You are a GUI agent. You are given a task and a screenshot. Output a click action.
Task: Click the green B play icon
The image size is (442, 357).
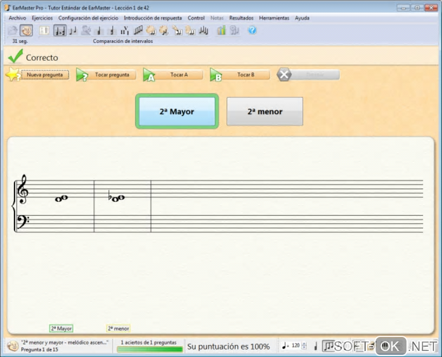tap(216, 75)
